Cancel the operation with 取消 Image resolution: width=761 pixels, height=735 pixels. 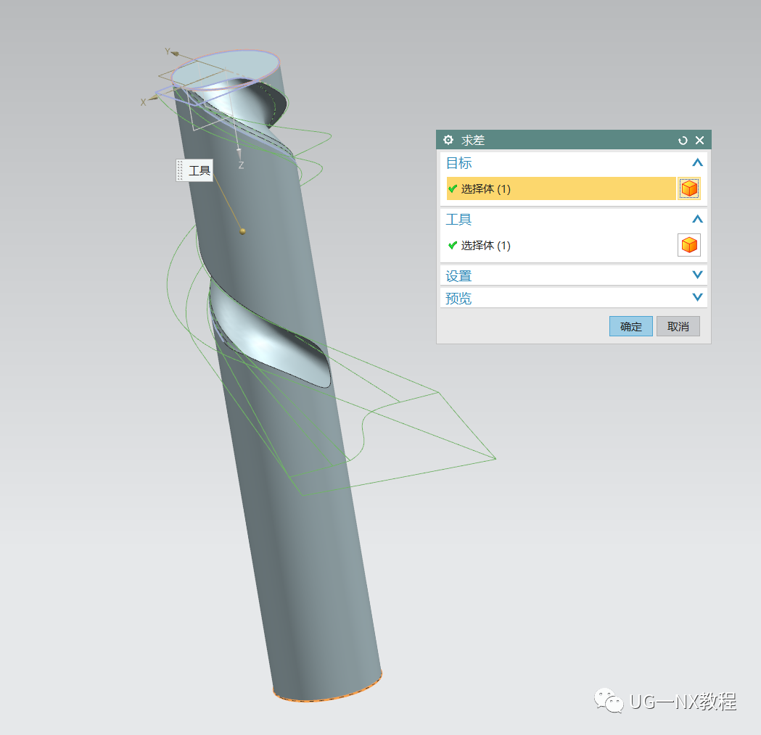[678, 326]
